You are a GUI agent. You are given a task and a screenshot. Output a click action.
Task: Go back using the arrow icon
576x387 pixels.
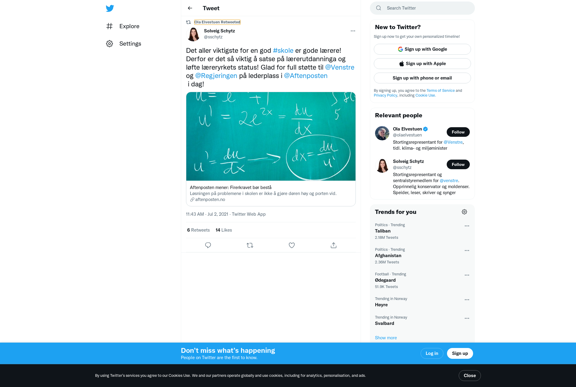(x=190, y=8)
